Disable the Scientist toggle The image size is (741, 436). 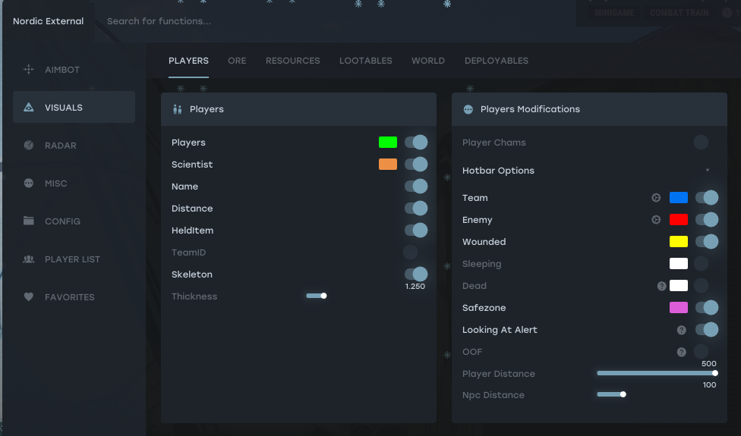(x=416, y=165)
